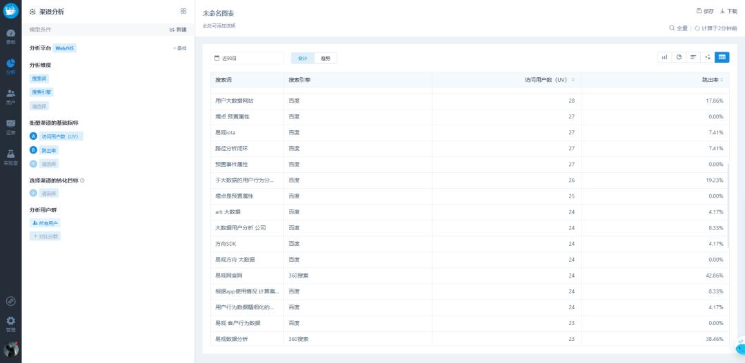Click the app logo at top-left

tap(10, 10)
